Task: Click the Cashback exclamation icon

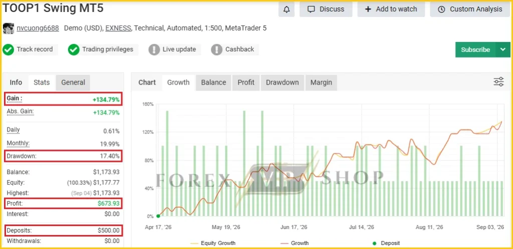Action: click(x=216, y=49)
